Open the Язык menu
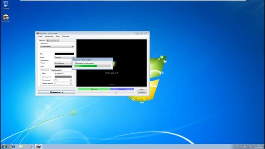This screenshot has height=149, width=265. point(58,36)
